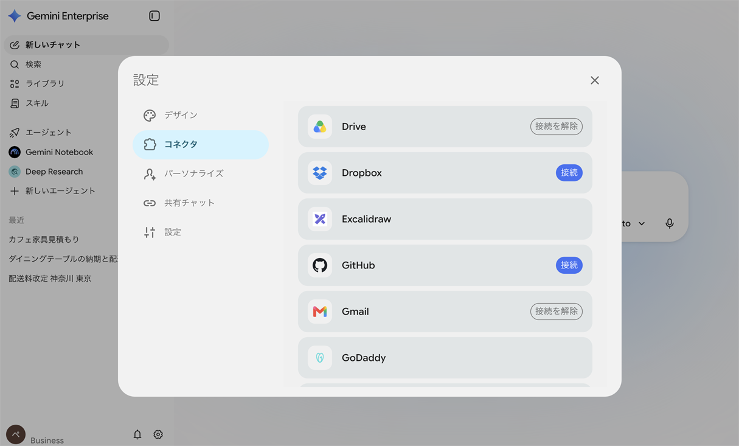Expand the model selector chevron
Screen dimensions: 739x446
(642, 224)
